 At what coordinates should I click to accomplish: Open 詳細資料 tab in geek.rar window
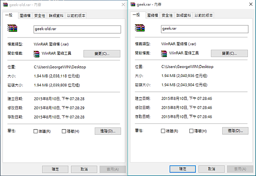tap(183, 15)
